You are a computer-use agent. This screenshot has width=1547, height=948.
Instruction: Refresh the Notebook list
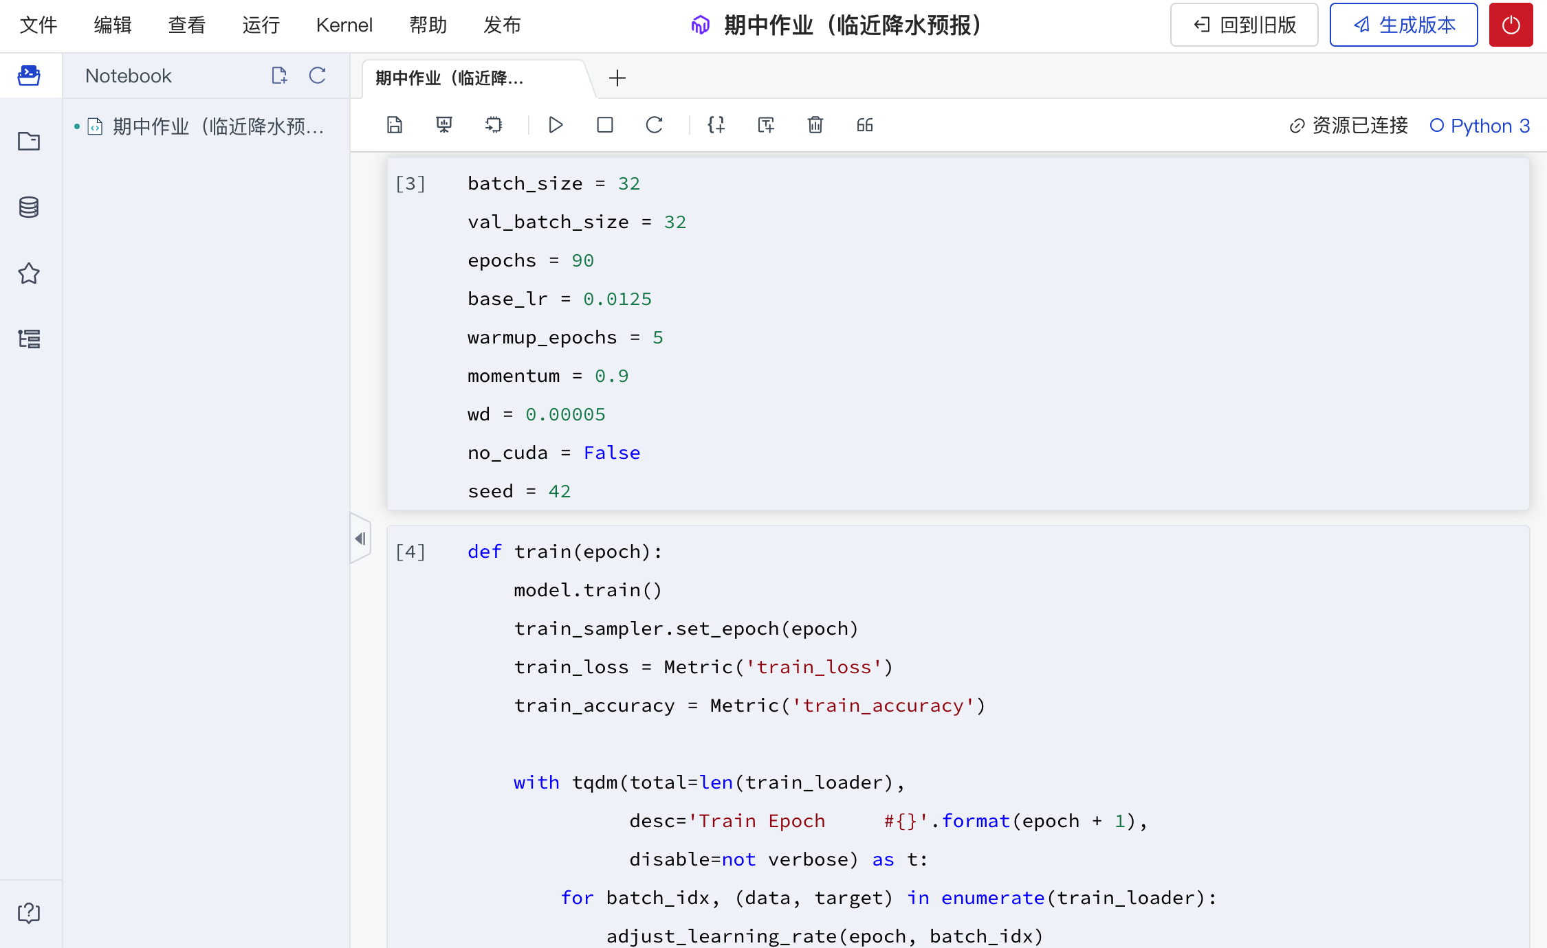pos(317,76)
